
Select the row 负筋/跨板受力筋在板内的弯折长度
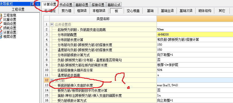103,65
